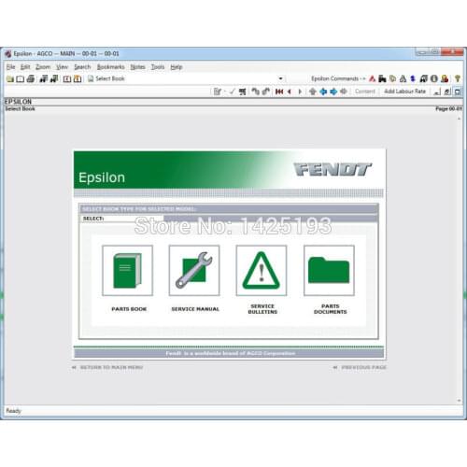Click the Content toolbar button

365,92
